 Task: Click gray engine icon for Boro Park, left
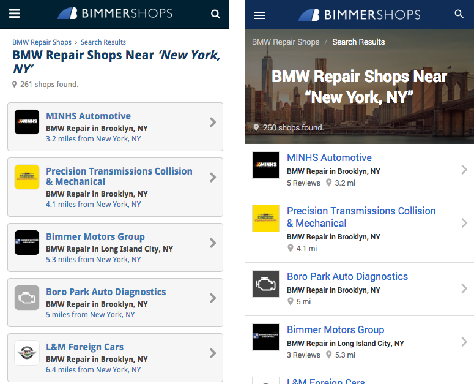tap(27, 298)
